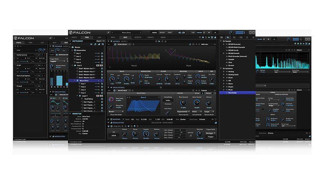This screenshot has width=324, height=184.
Task: Click the wrench icon in the left background window
Action: (x=50, y=38)
